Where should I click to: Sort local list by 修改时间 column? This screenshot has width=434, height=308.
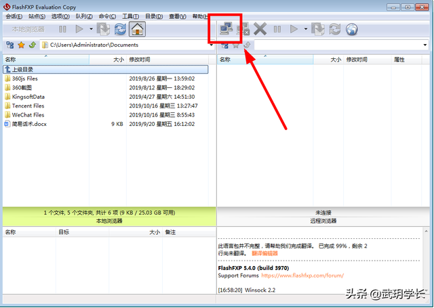tap(167, 60)
